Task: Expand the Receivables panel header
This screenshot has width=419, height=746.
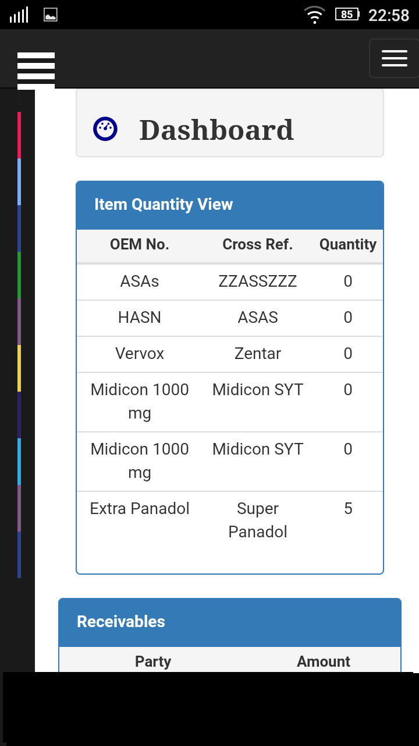Action: pyautogui.click(x=230, y=622)
